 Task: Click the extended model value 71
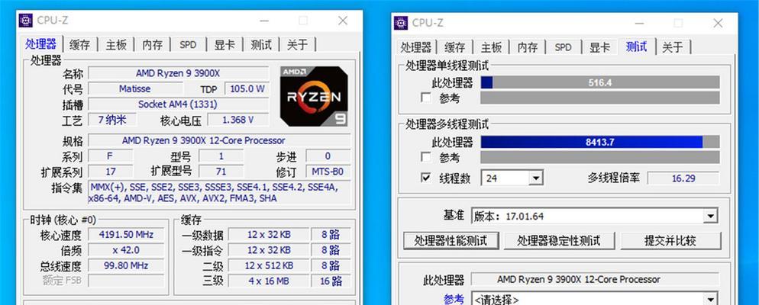[x=221, y=172]
